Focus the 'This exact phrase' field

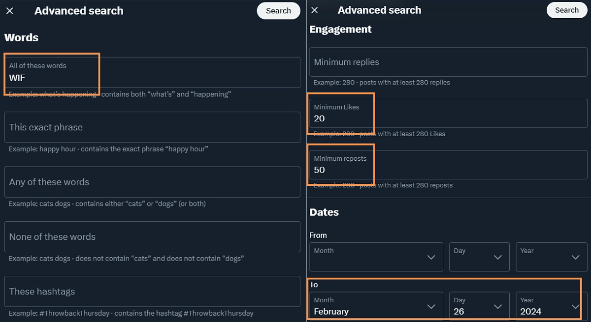point(152,127)
